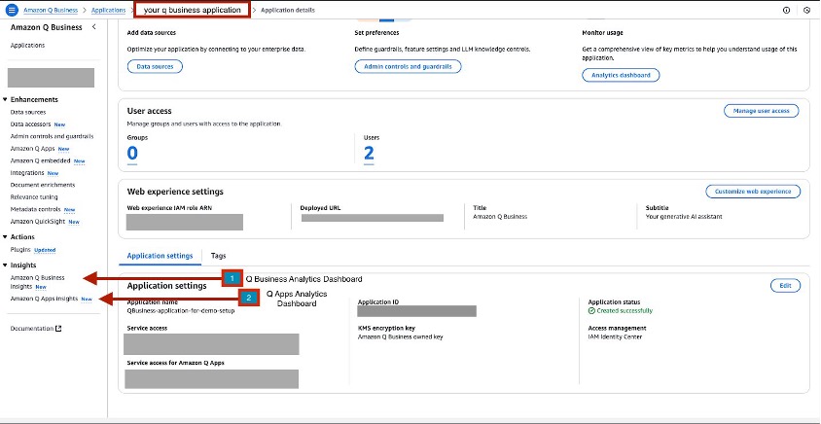Click the New badge beside Amazon QuickSight

pos(74,222)
